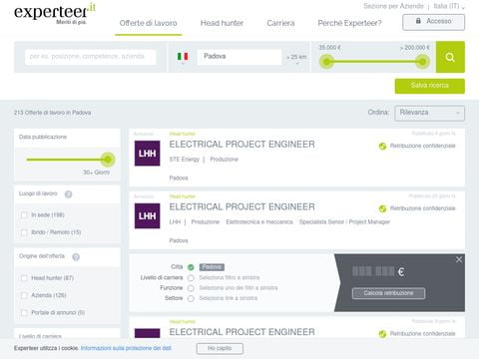Open the Perché Experteer? menu
Screen dimensions: 479x359
[x=349, y=23]
